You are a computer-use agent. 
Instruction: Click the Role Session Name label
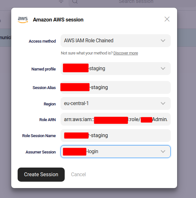click(39, 136)
